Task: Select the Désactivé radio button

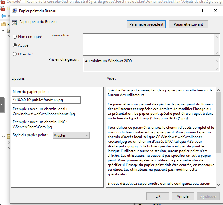Action: (15, 54)
